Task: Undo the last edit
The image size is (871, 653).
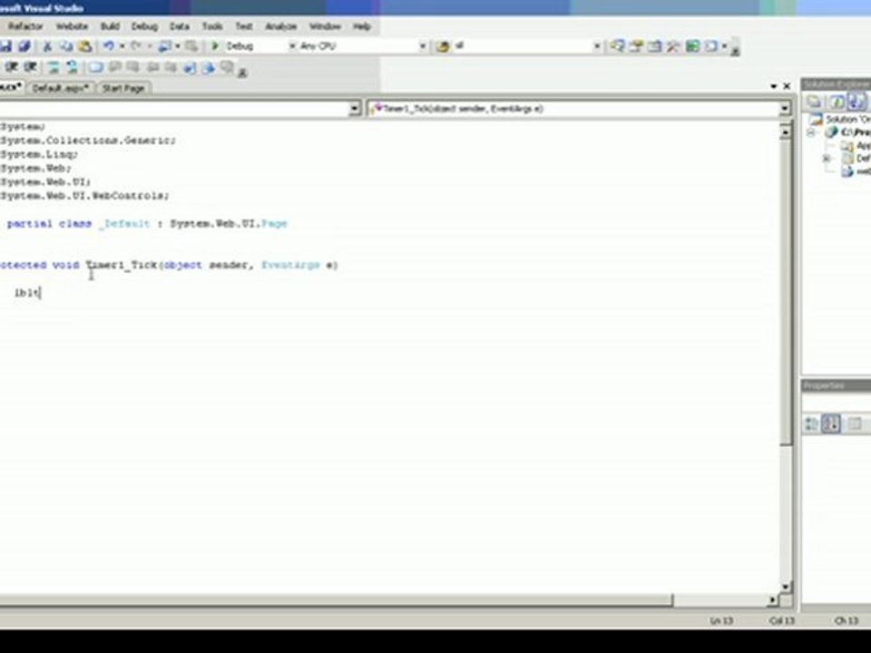Action: pyautogui.click(x=109, y=46)
